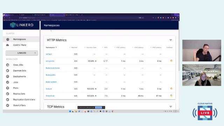Open Control Plane in the sidebar
224x126 pixels.
(x=21, y=45)
